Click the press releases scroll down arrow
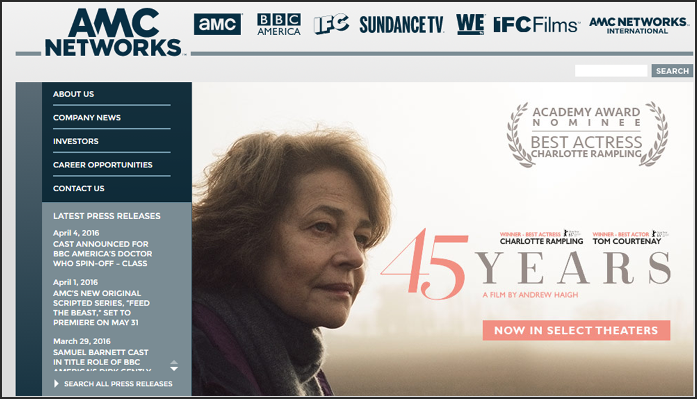This screenshot has width=697, height=399. click(x=174, y=369)
